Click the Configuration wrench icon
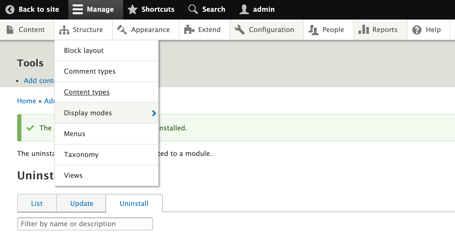The image size is (455, 234). pos(240,30)
